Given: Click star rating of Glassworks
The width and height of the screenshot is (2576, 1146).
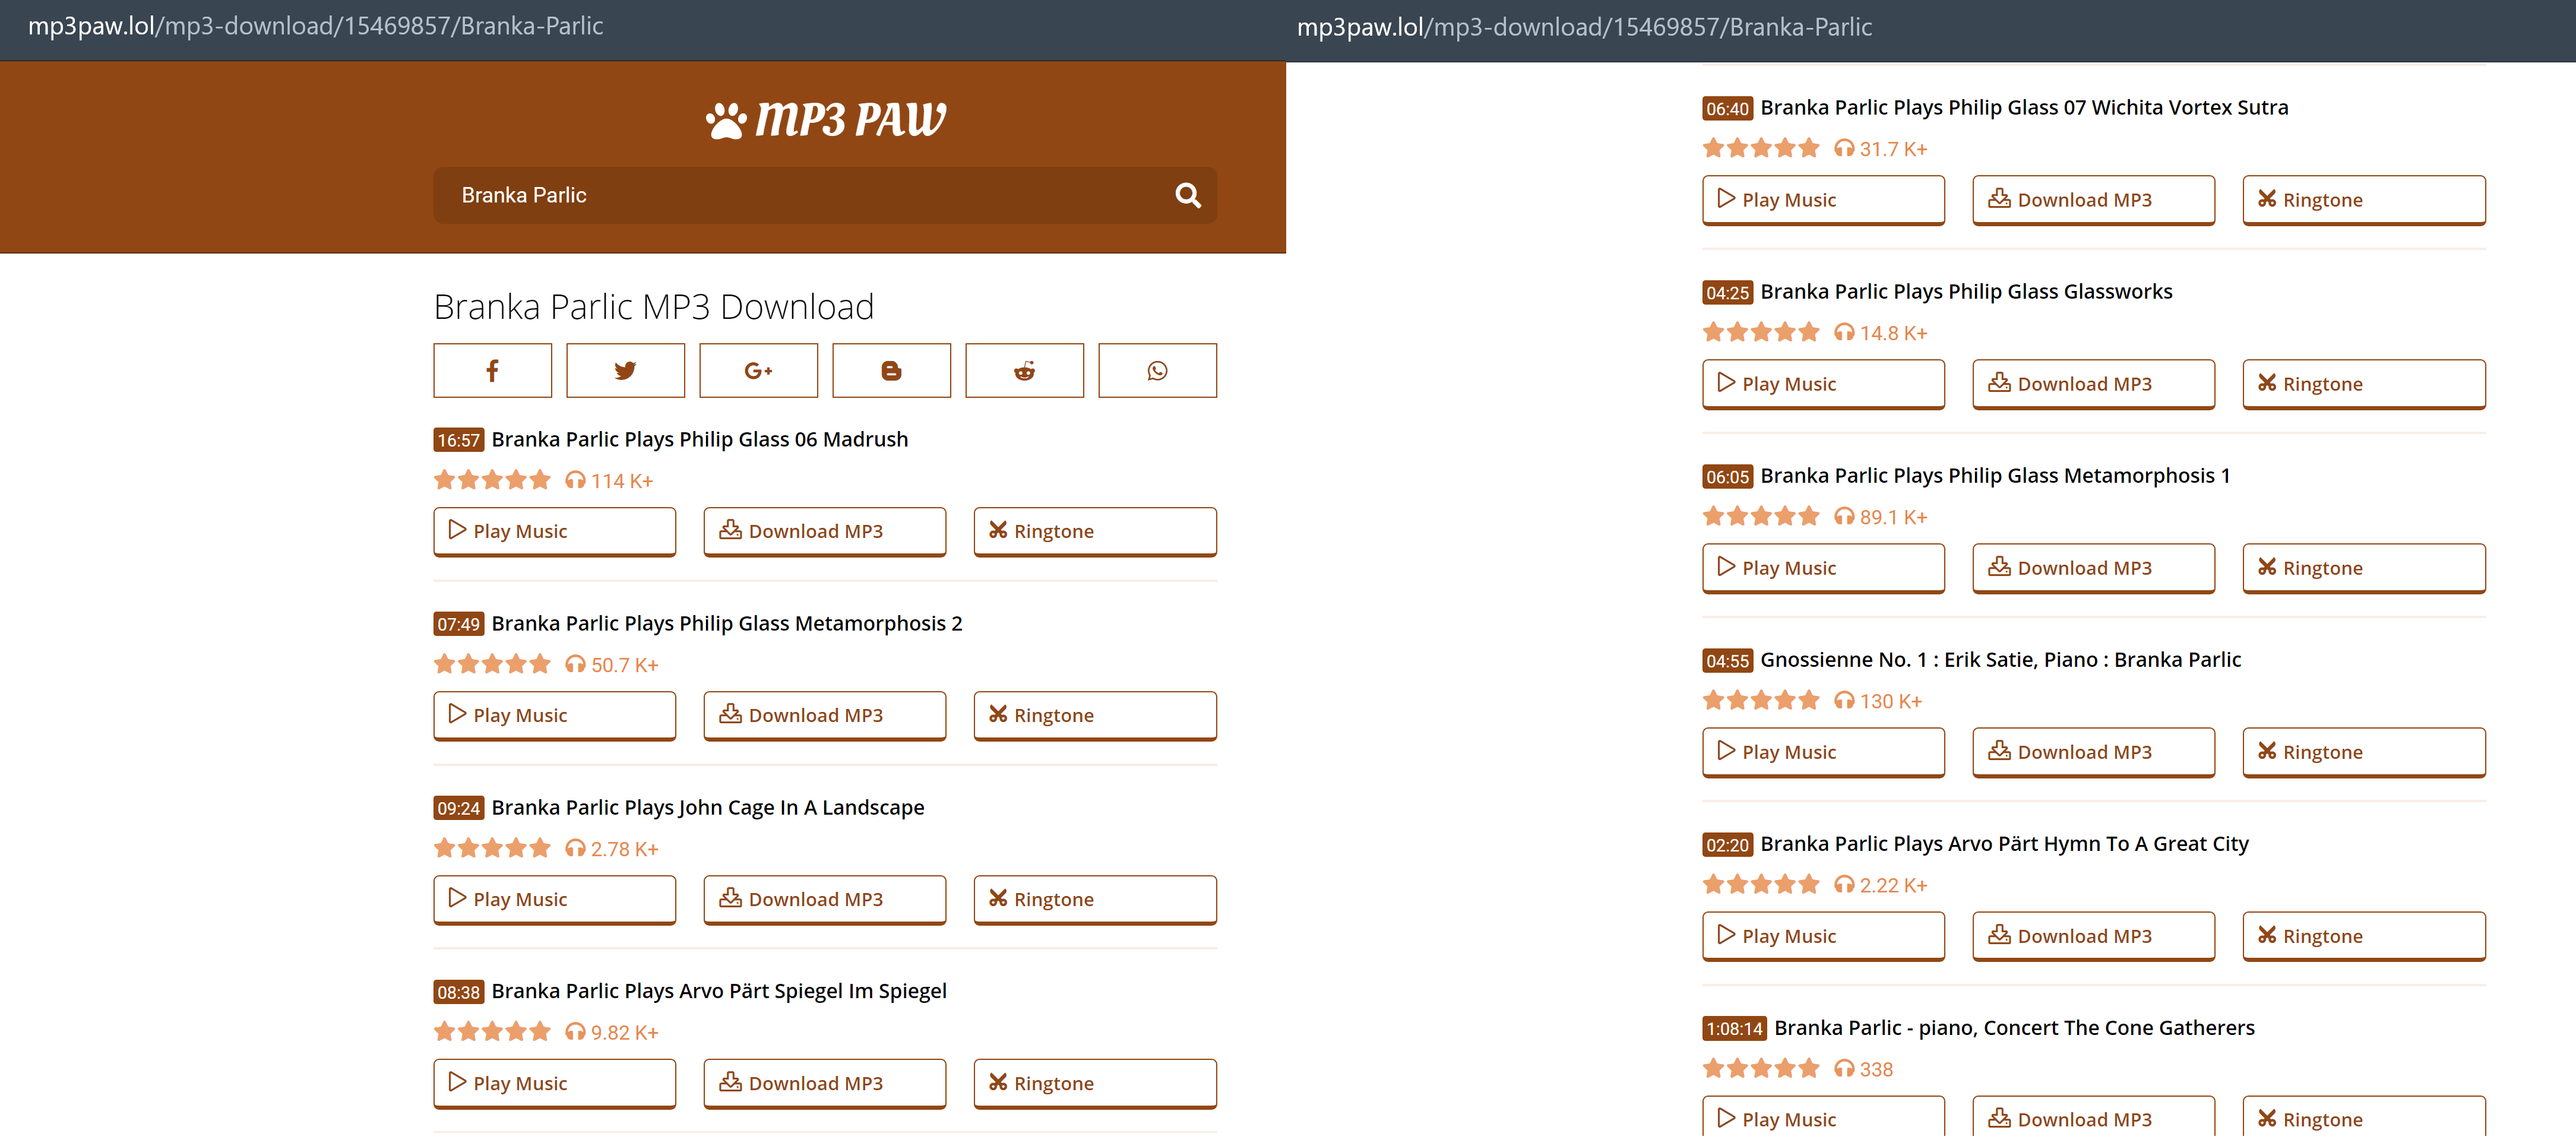Looking at the screenshot, I should (x=1760, y=332).
